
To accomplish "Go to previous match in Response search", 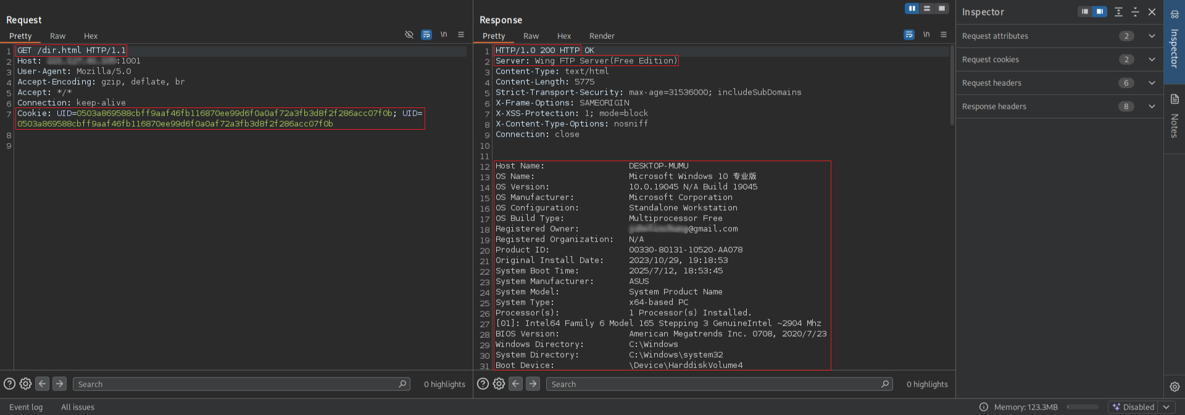I will (515, 384).
